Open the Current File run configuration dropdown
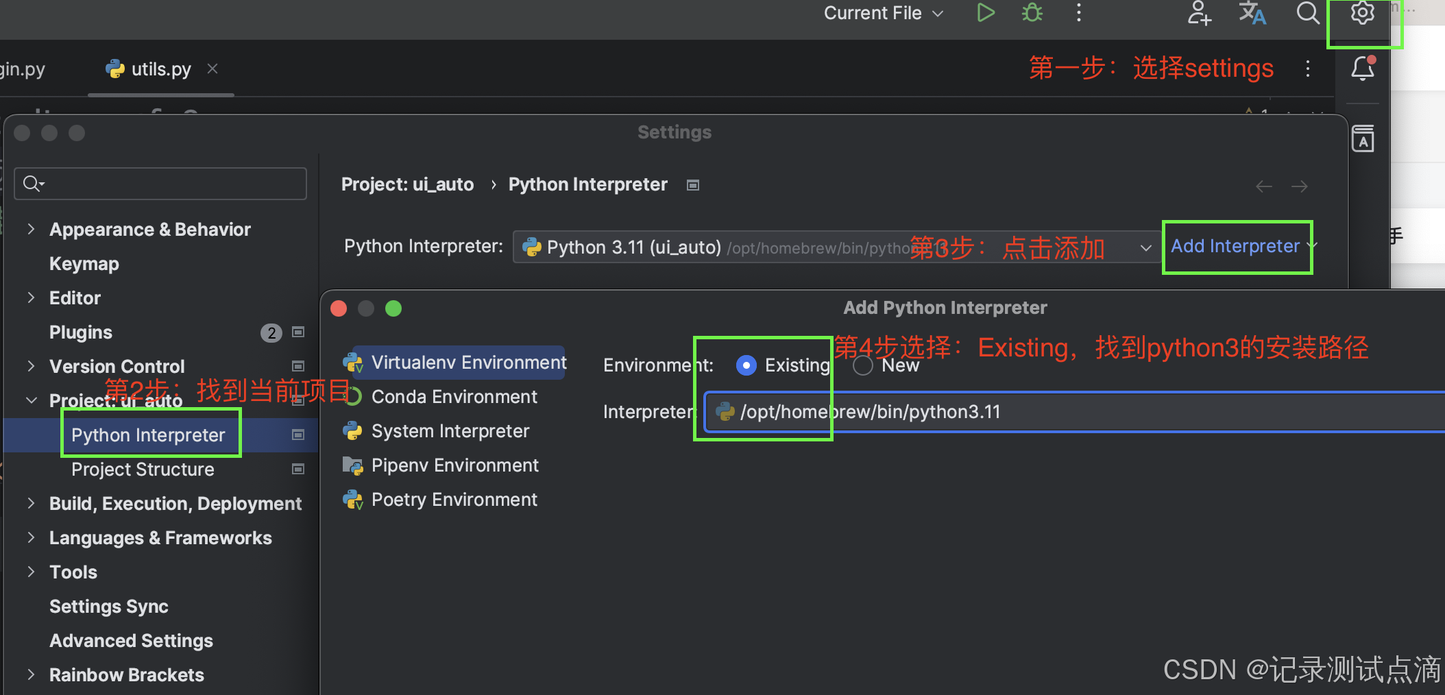Screen dimensions: 1445x695 pyautogui.click(x=884, y=13)
